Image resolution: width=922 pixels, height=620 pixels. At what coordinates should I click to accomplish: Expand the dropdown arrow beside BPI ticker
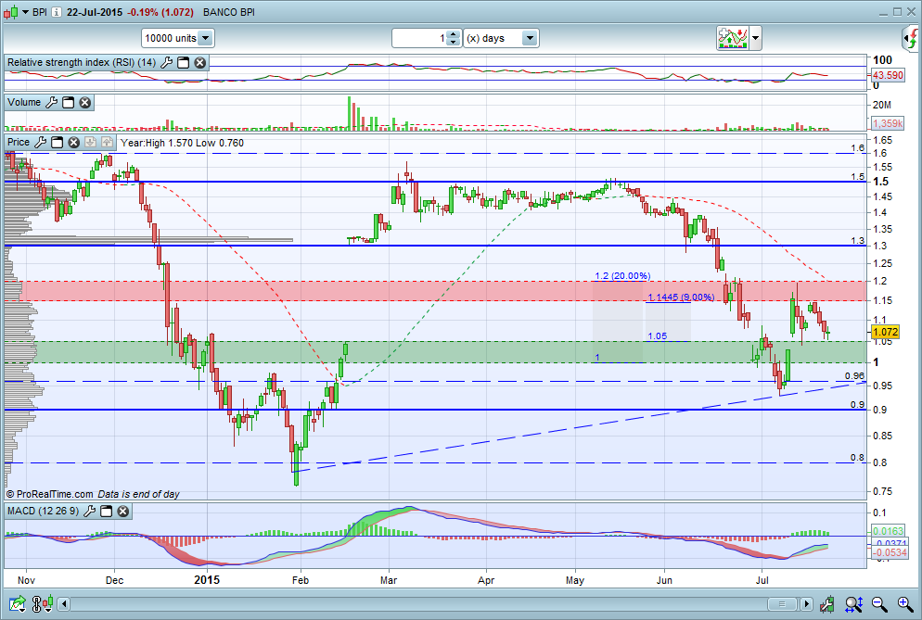click(x=25, y=12)
